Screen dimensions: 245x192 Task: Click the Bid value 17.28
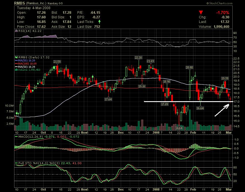click(67, 12)
